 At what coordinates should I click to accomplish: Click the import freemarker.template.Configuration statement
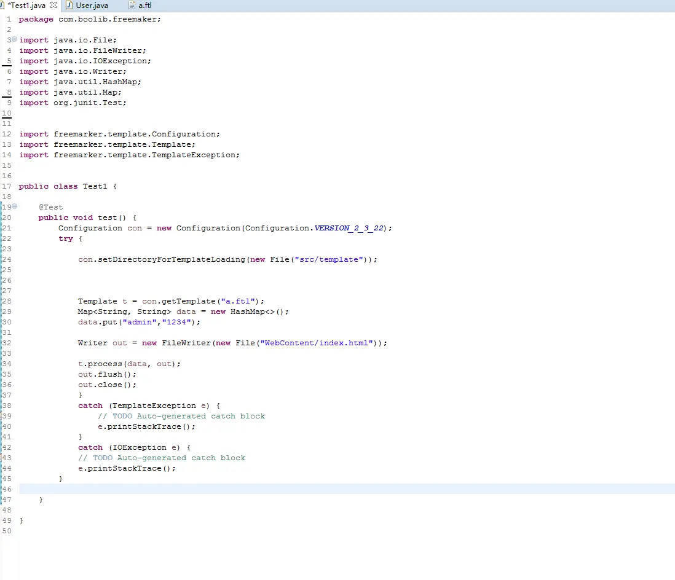[120, 134]
